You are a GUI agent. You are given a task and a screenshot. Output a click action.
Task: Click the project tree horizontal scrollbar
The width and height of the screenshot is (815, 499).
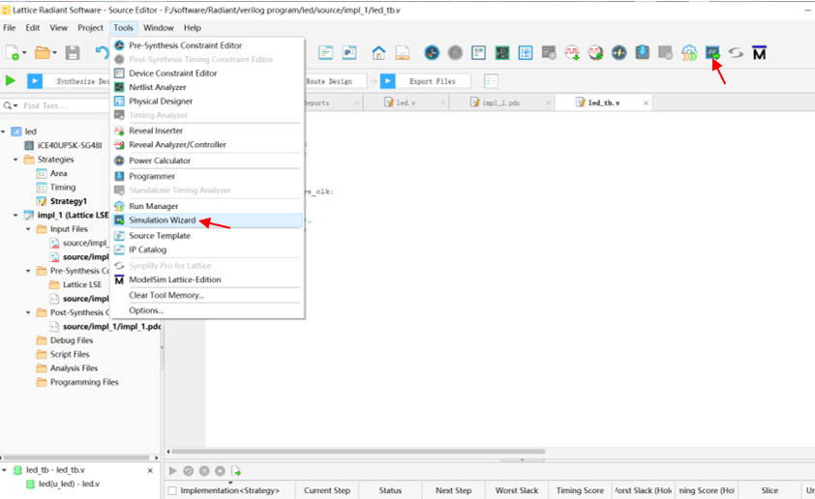pos(75,458)
